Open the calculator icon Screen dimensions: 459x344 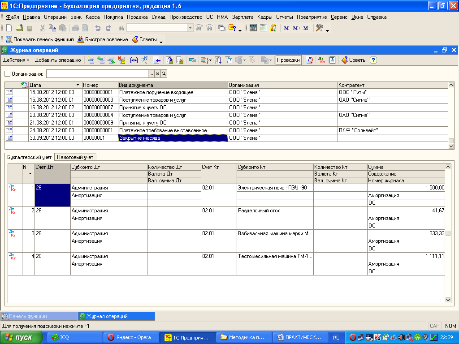tap(253, 28)
